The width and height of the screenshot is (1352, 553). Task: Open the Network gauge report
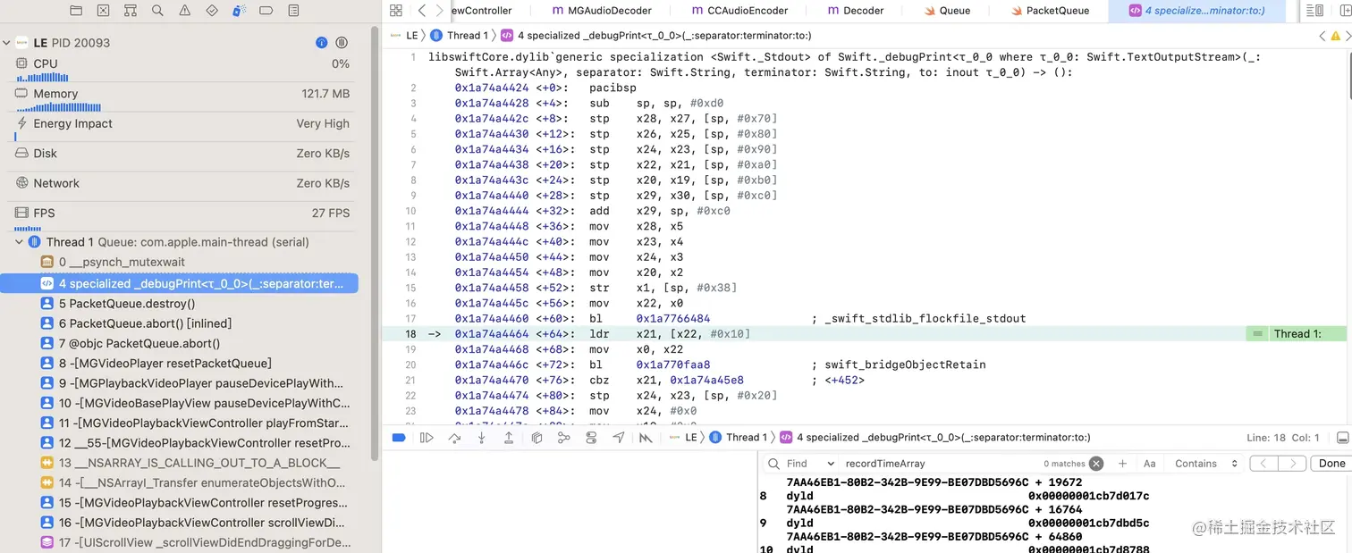coord(182,183)
